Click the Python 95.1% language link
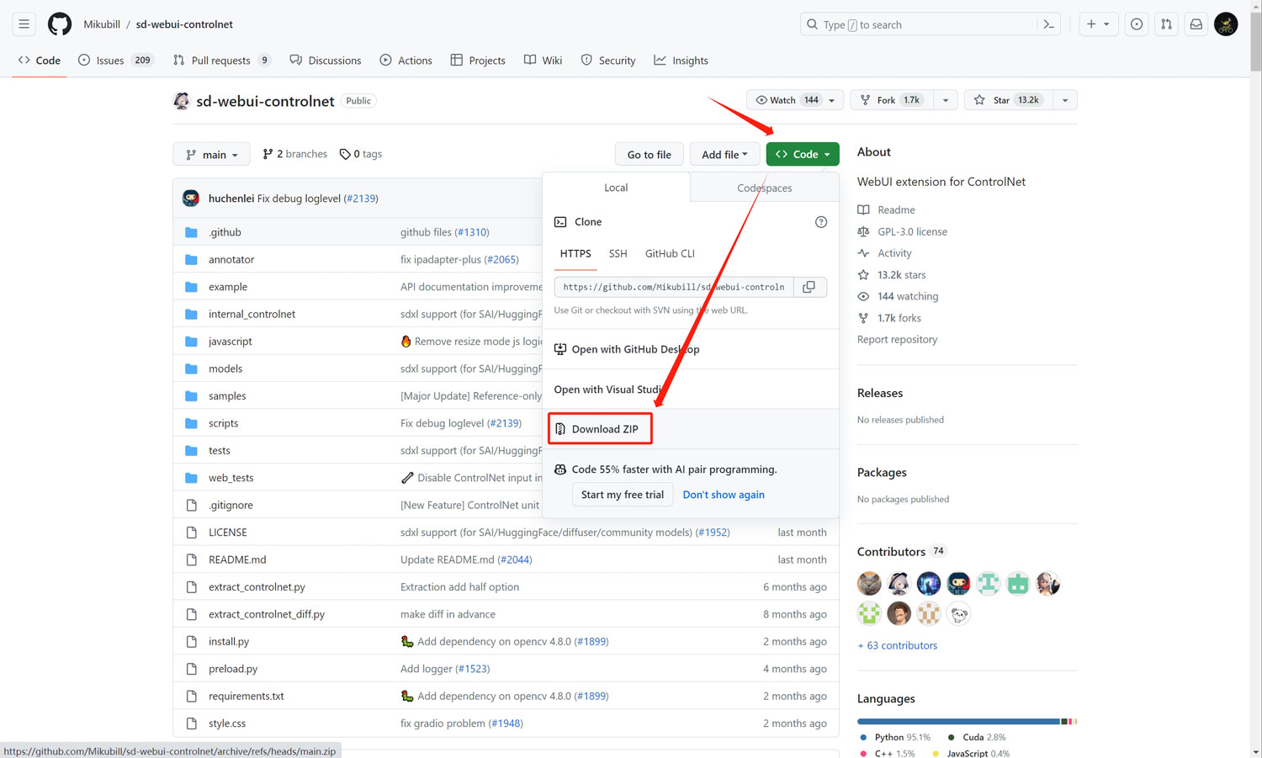Screen dimensions: 1262x758 896,738
